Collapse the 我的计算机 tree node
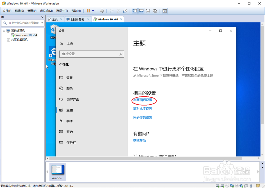 pos(4,31)
